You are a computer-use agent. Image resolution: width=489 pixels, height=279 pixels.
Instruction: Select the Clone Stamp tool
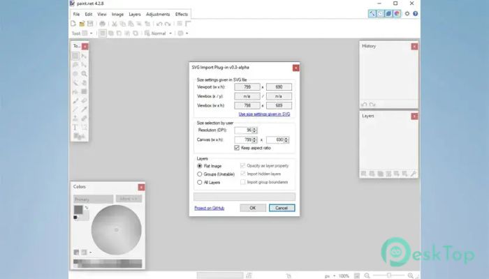[x=75, y=119]
